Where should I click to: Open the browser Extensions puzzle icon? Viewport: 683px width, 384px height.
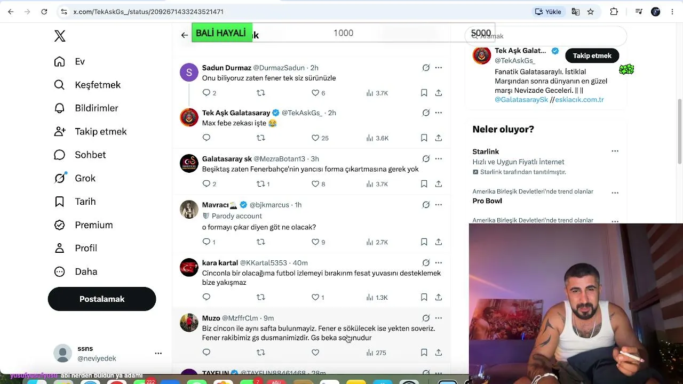614,12
